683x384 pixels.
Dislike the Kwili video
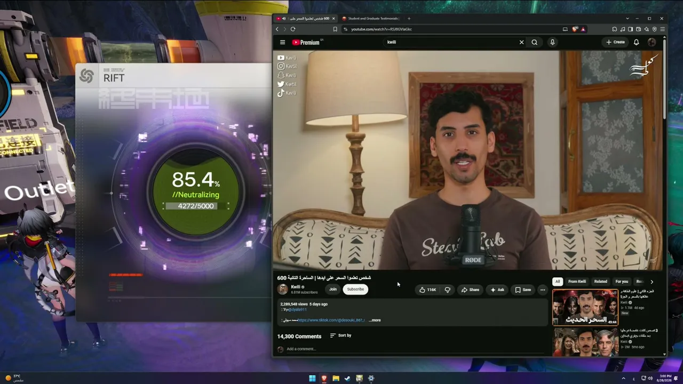tap(448, 290)
